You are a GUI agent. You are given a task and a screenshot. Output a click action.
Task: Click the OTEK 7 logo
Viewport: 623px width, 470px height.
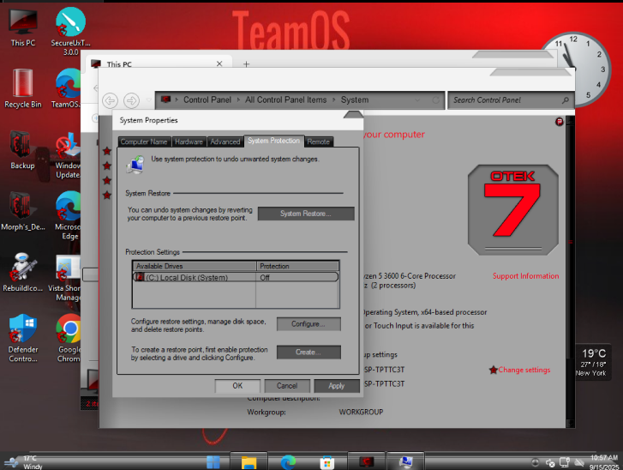tap(513, 209)
